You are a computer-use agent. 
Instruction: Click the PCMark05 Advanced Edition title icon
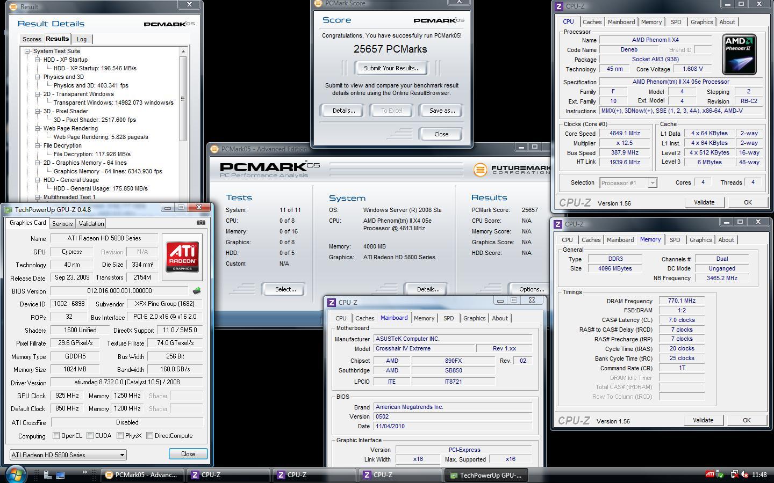(214, 149)
